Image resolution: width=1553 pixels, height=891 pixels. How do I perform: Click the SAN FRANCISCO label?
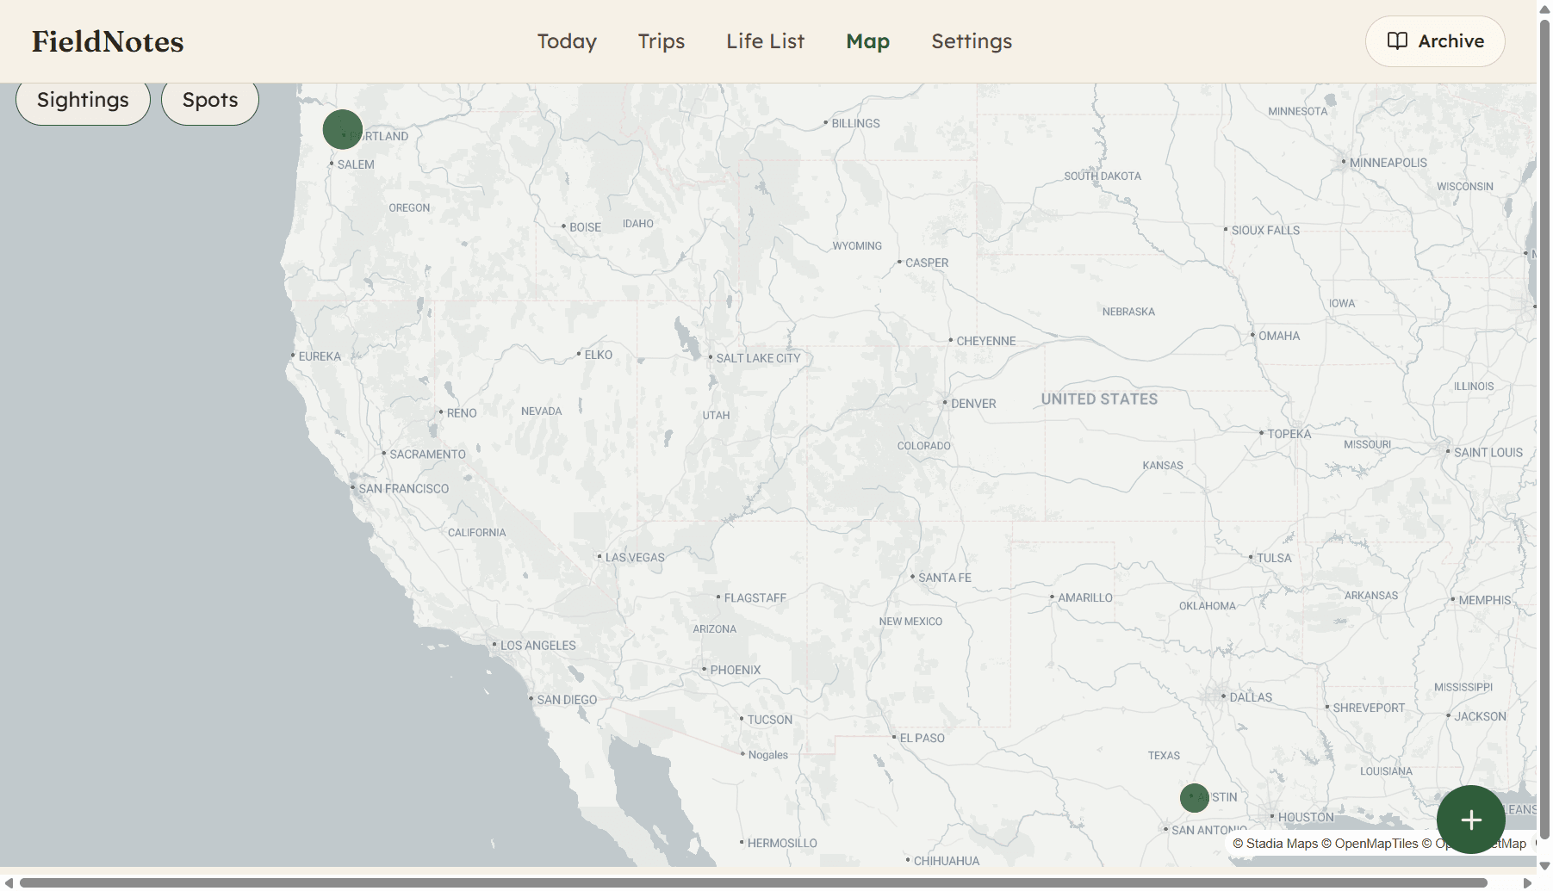coord(404,489)
